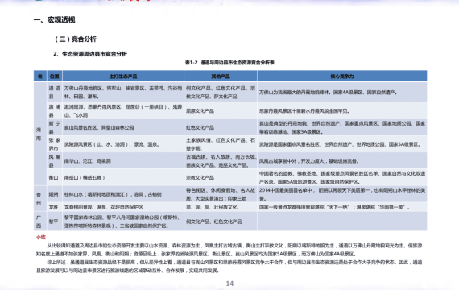Select the cell starting "万佛山为我国最大的丹霞地貌"
The height and width of the screenshot is (290, 459).
click(x=342, y=92)
